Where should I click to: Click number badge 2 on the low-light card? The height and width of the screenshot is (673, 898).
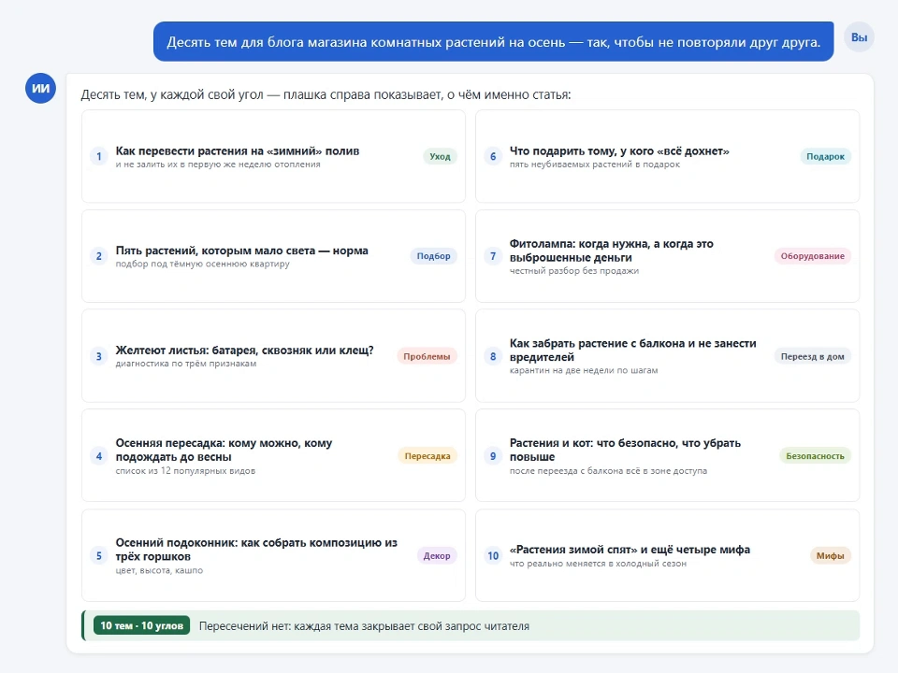99,256
